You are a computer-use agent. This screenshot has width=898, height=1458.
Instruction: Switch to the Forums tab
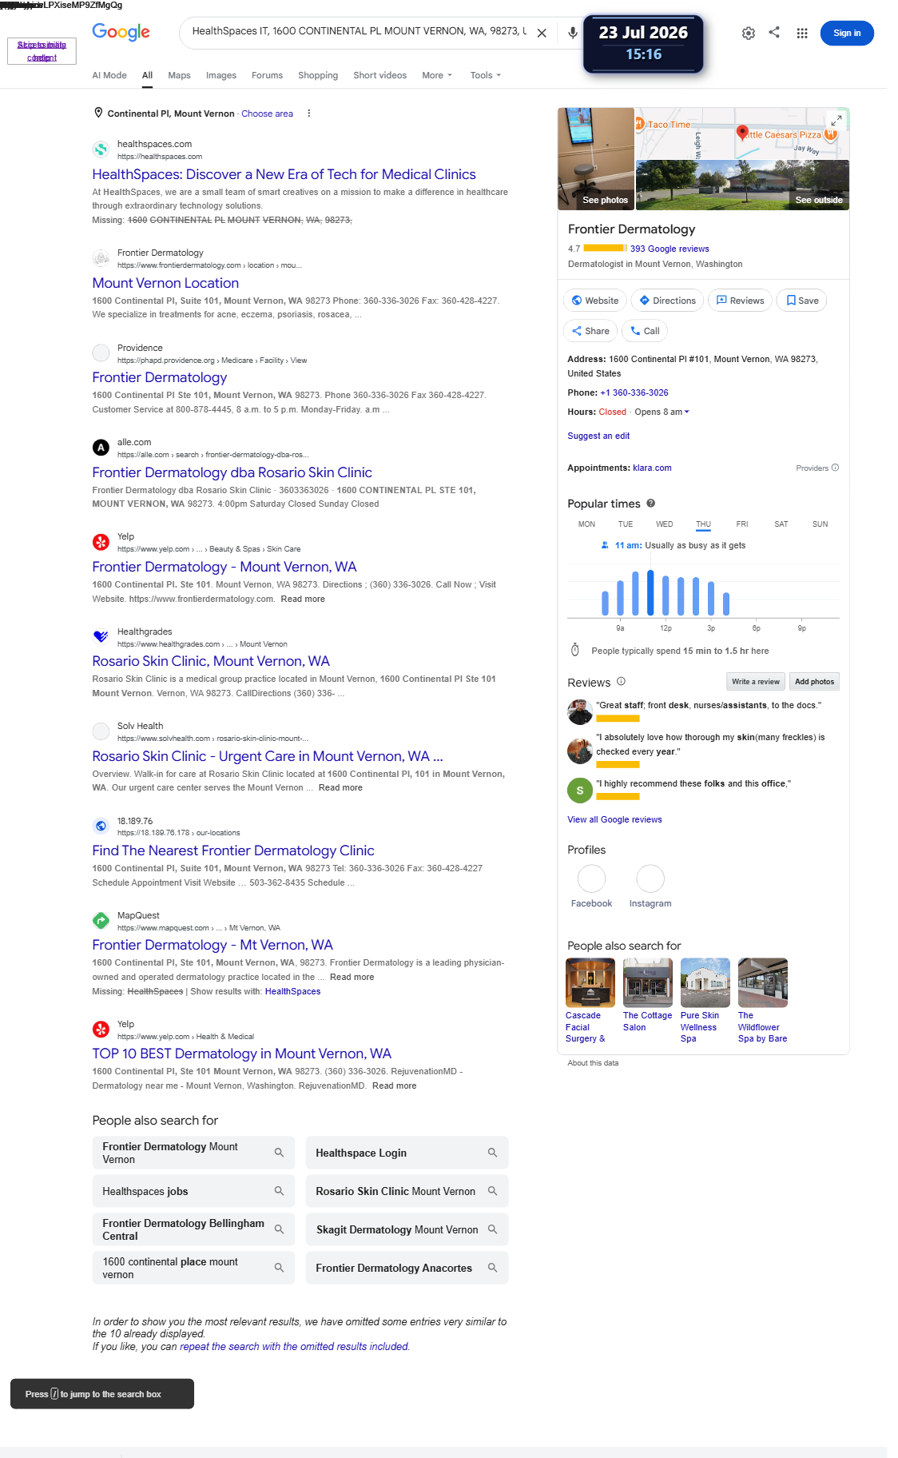[x=267, y=75]
